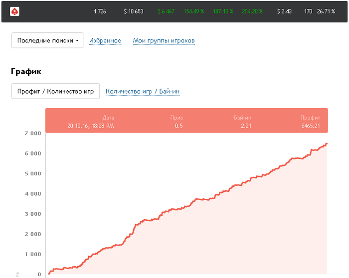
Task: Select the Профит / Количество игр tab
Action: click(56, 91)
